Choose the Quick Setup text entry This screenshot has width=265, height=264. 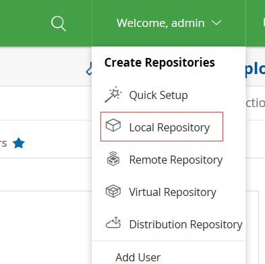pos(158,95)
